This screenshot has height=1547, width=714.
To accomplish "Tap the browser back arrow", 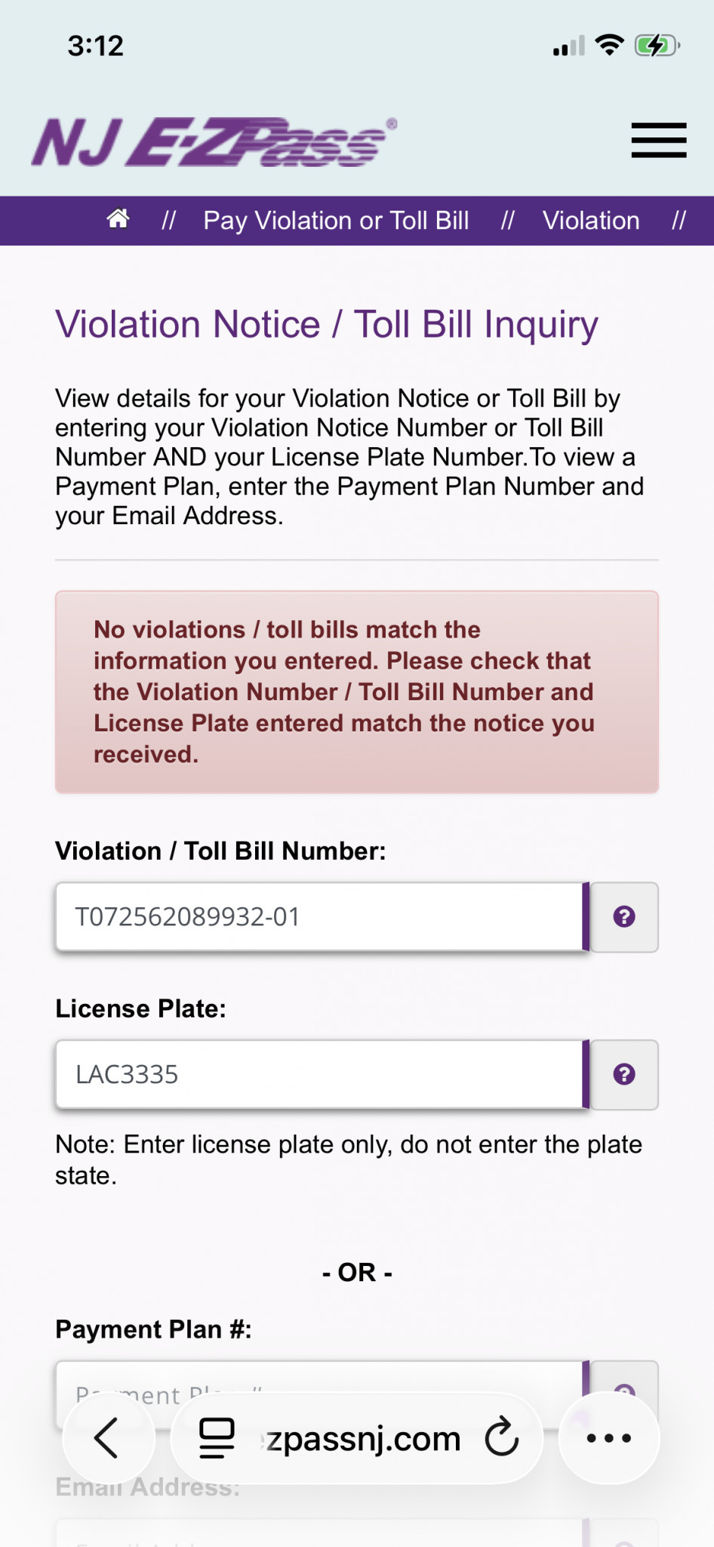I will 107,1437.
